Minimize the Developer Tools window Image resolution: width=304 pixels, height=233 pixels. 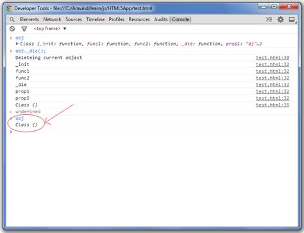click(264, 7)
